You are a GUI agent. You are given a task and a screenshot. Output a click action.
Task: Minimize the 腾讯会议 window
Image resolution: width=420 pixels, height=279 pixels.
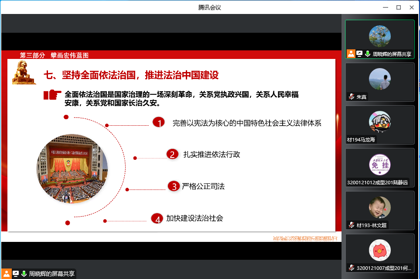click(x=385, y=7)
